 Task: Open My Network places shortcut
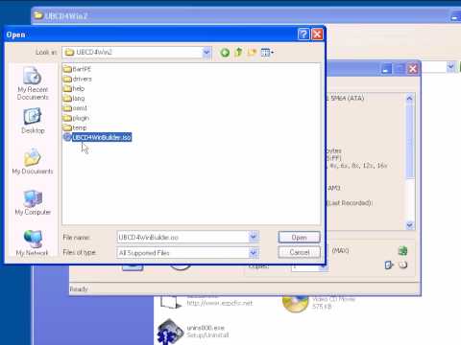click(x=33, y=242)
